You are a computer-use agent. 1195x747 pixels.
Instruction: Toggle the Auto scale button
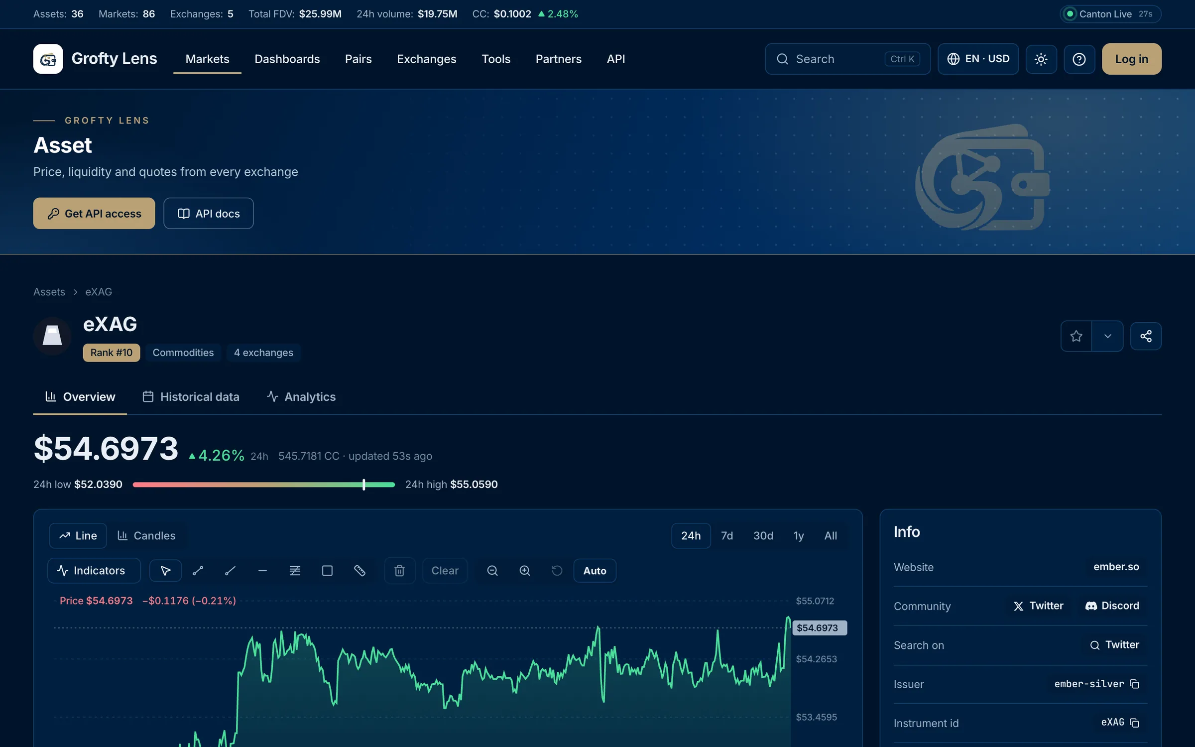[x=595, y=571]
